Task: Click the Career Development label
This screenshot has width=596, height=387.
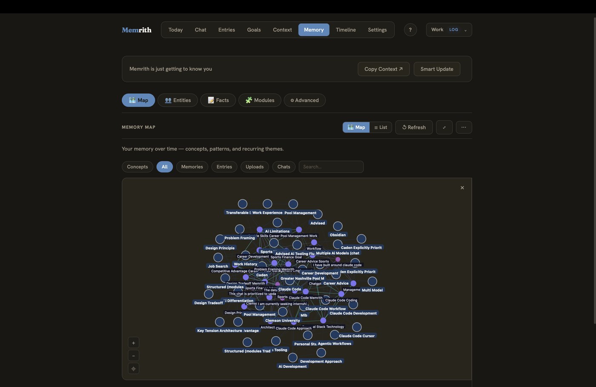Action: point(320,273)
